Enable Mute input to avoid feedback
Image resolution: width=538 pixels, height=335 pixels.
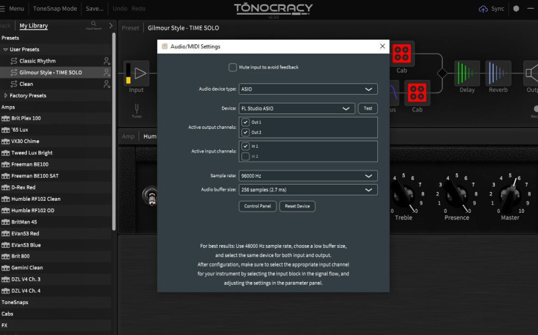pos(233,68)
